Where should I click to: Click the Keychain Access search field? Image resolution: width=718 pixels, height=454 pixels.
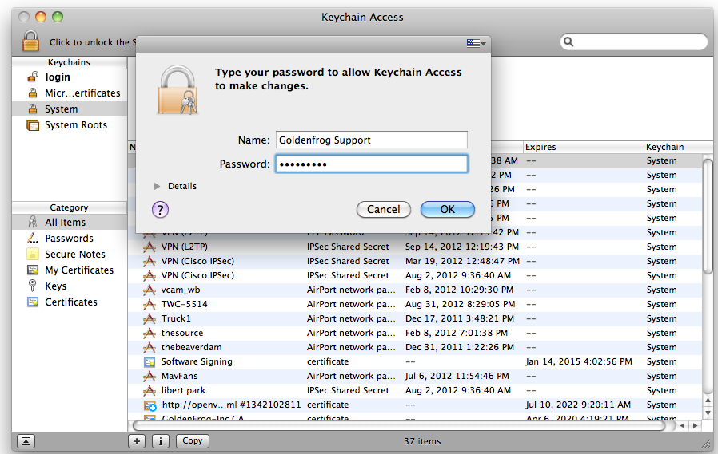[634, 41]
